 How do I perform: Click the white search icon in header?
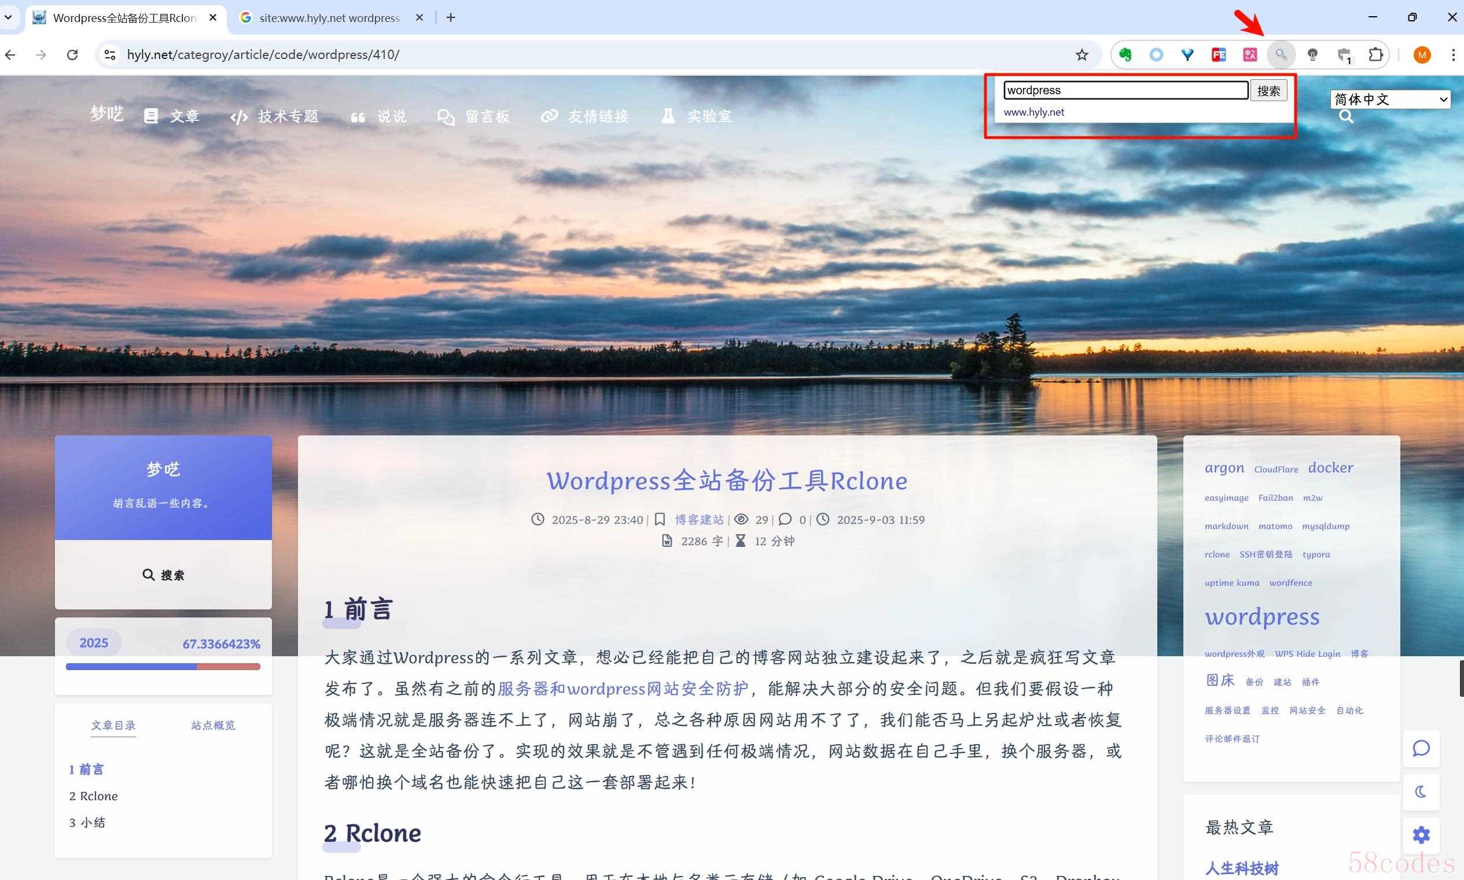coord(1346,116)
